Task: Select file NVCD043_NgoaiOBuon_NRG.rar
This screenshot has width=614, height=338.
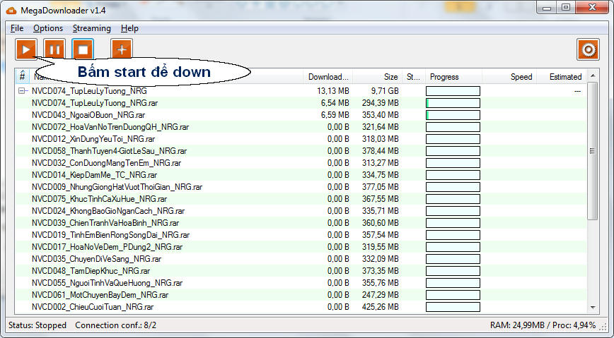Action: point(88,115)
